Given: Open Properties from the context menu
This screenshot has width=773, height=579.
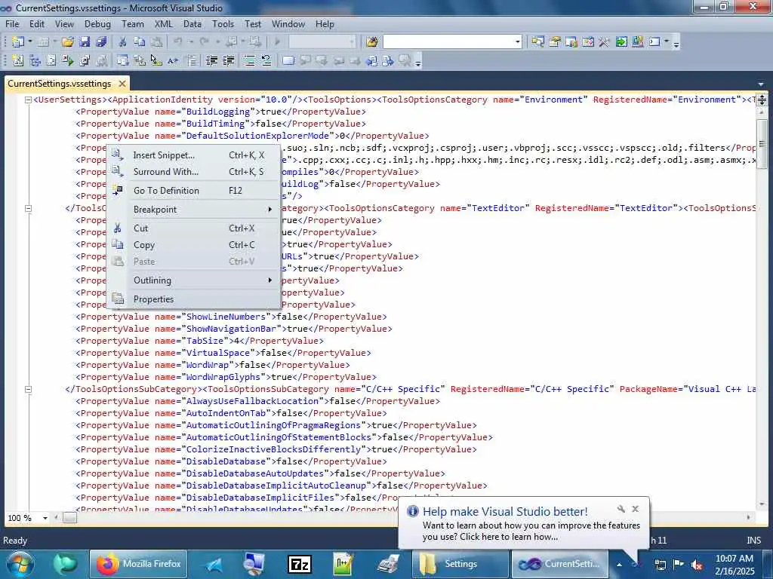Looking at the screenshot, I should tap(194, 299).
